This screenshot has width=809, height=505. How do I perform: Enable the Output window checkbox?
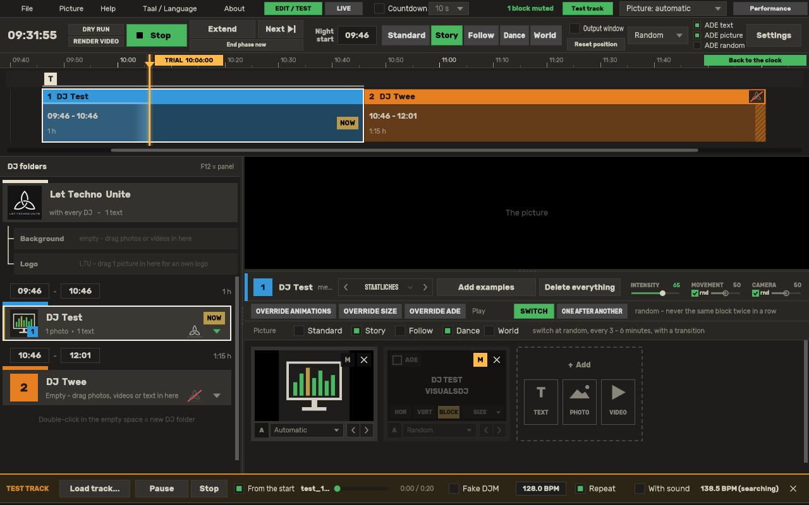575,28
